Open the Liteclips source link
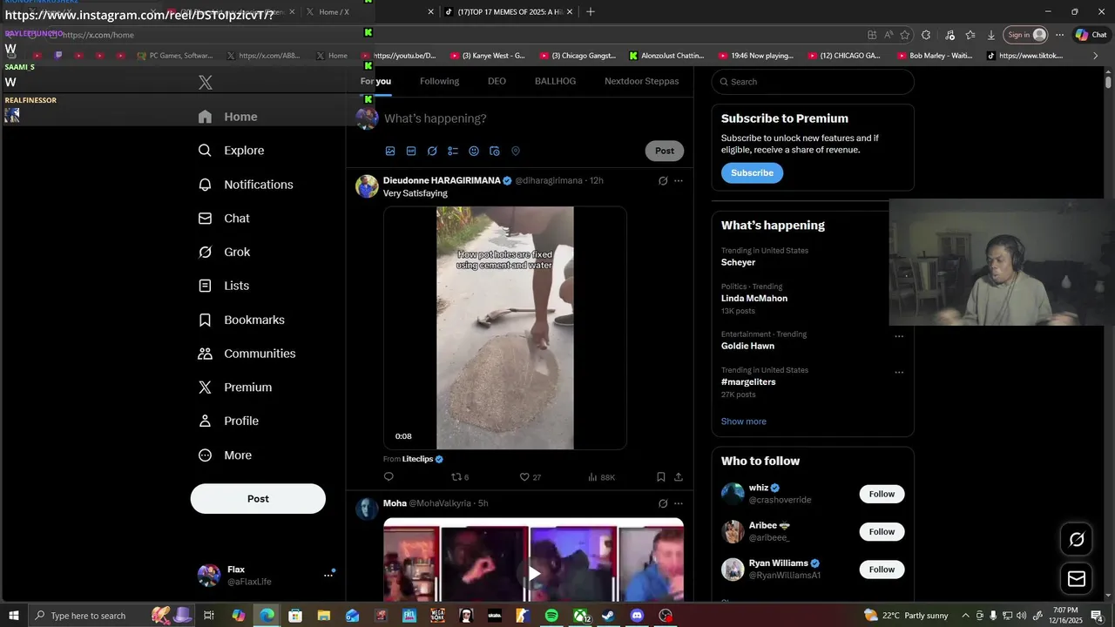The image size is (1115, 627). (423, 459)
